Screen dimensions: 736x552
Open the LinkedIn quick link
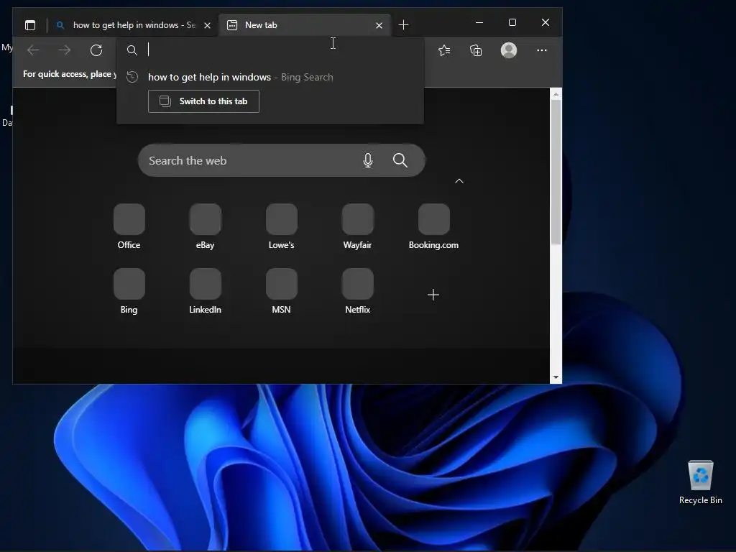tap(205, 292)
